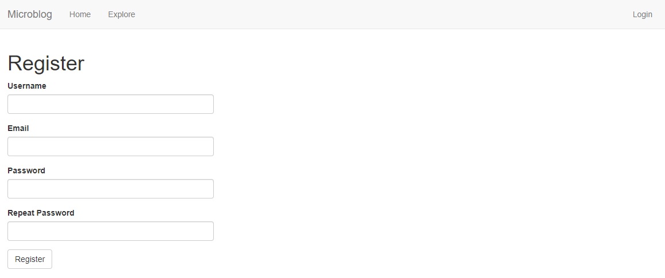
Task: Open the Microblog brand link
Action: (30, 14)
